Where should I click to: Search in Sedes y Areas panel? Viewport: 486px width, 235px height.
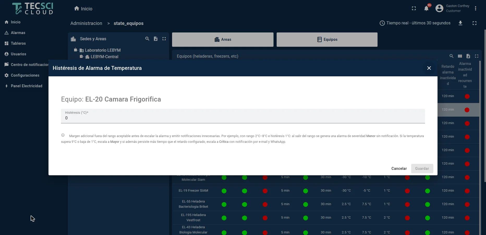point(147,39)
